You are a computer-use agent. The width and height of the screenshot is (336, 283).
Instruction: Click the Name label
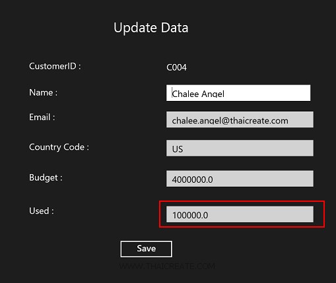[44, 92]
